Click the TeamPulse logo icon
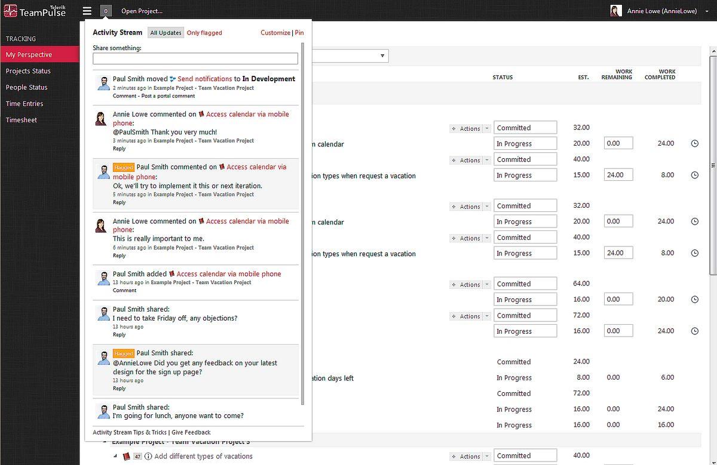717x465 pixels. pyautogui.click(x=10, y=11)
